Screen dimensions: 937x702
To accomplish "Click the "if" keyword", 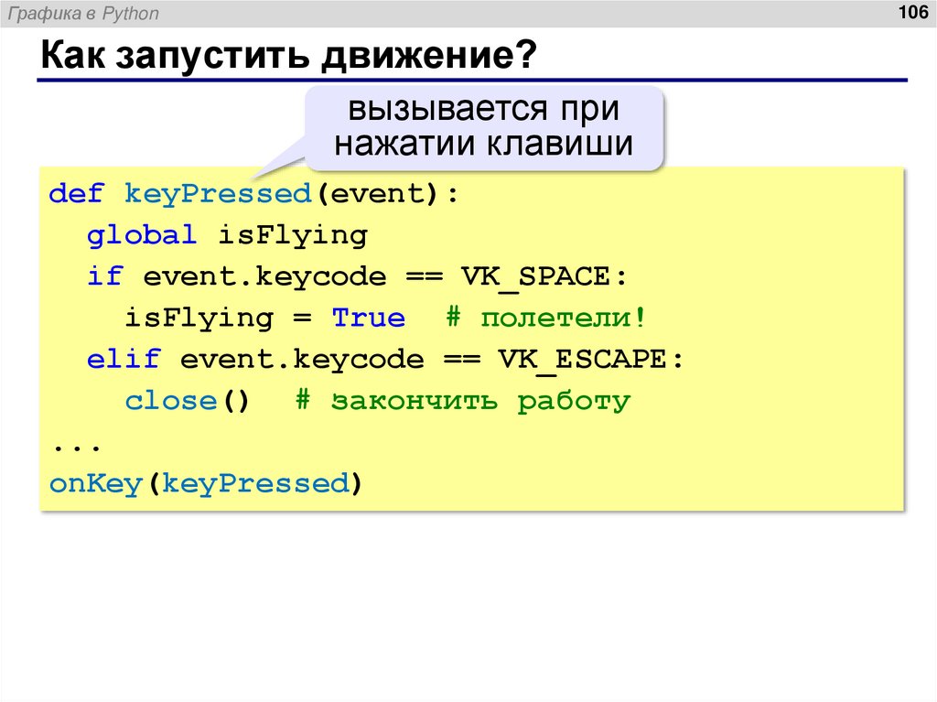I will click(105, 276).
